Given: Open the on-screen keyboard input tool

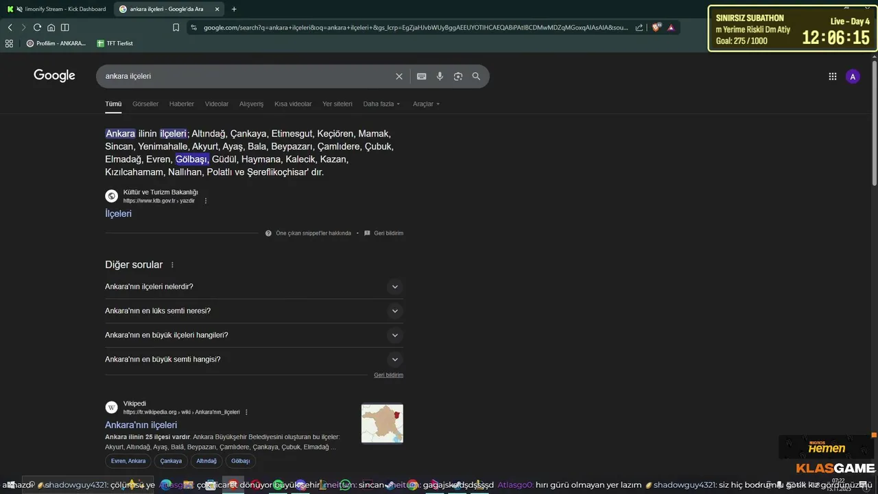Looking at the screenshot, I should click(x=422, y=76).
